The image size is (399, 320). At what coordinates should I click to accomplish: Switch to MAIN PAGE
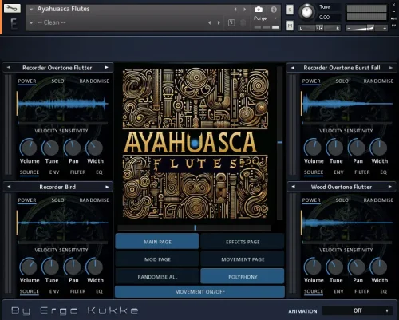(x=157, y=242)
